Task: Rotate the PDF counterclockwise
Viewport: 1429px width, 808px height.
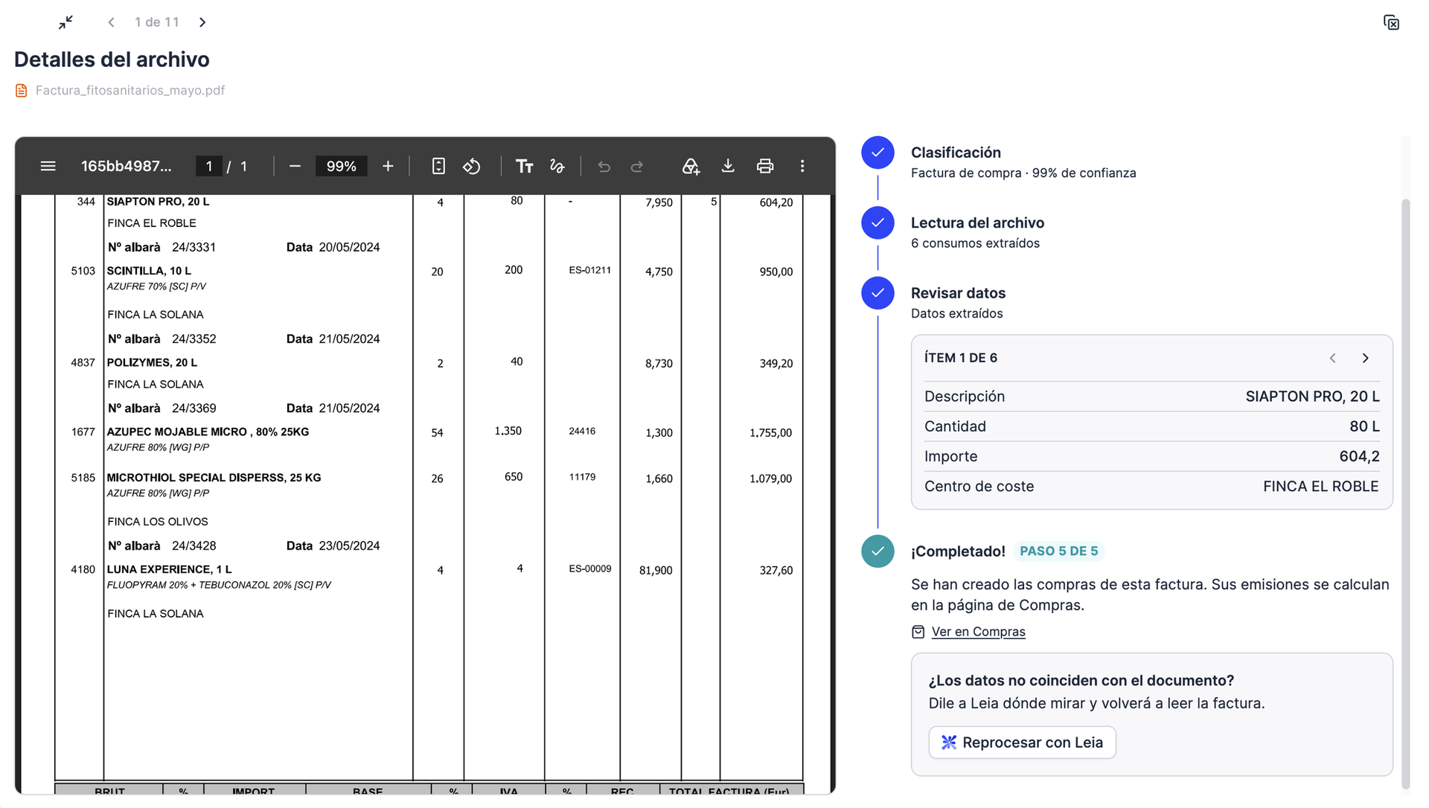Action: tap(472, 166)
